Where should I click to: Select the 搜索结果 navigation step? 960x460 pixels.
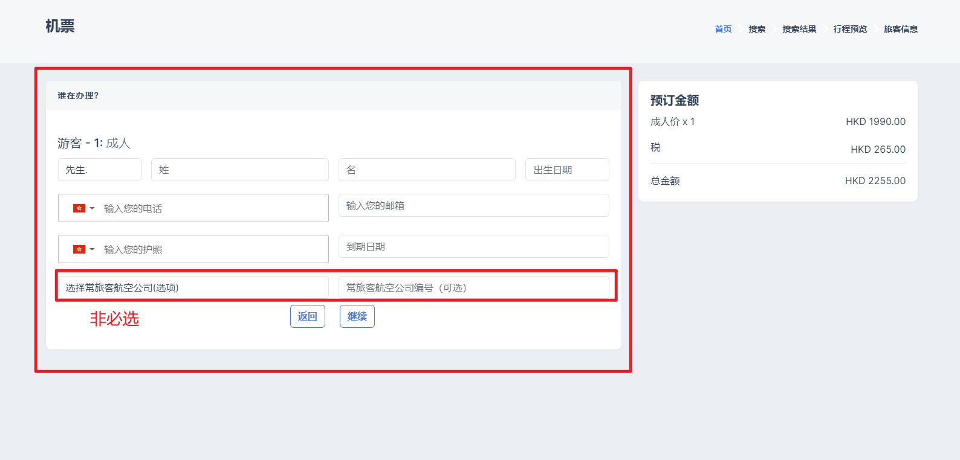click(799, 29)
